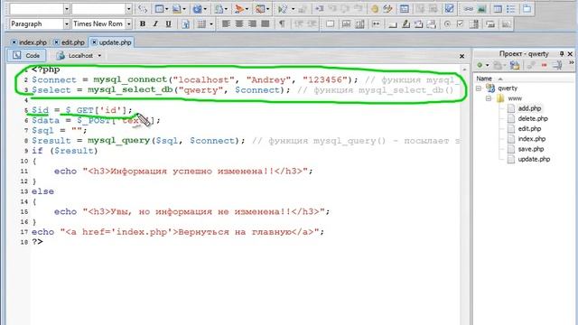Open the second empty combo box in top toolbar
This screenshot has width=578, height=325.
pyautogui.click(x=128, y=9)
